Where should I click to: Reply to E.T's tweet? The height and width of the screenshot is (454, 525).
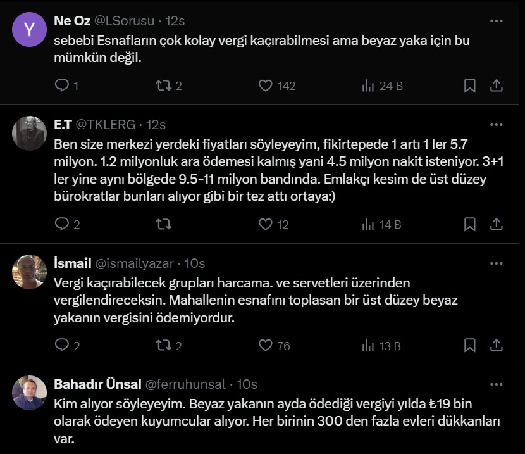[61, 224]
